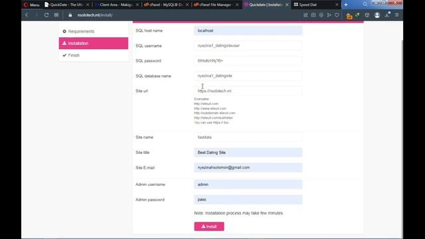Close the Client Area tab

[x=137, y=5]
